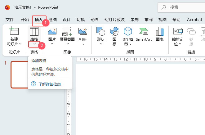
Task: Expand the 缩放定位 dropdown arrow
Action: coord(180,44)
